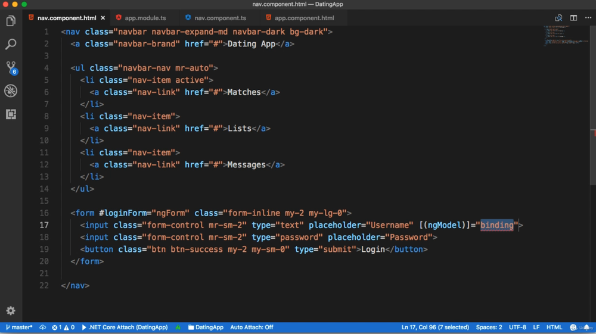Toggle Auto Attach: Off
This screenshot has width=596, height=334.
click(252, 327)
